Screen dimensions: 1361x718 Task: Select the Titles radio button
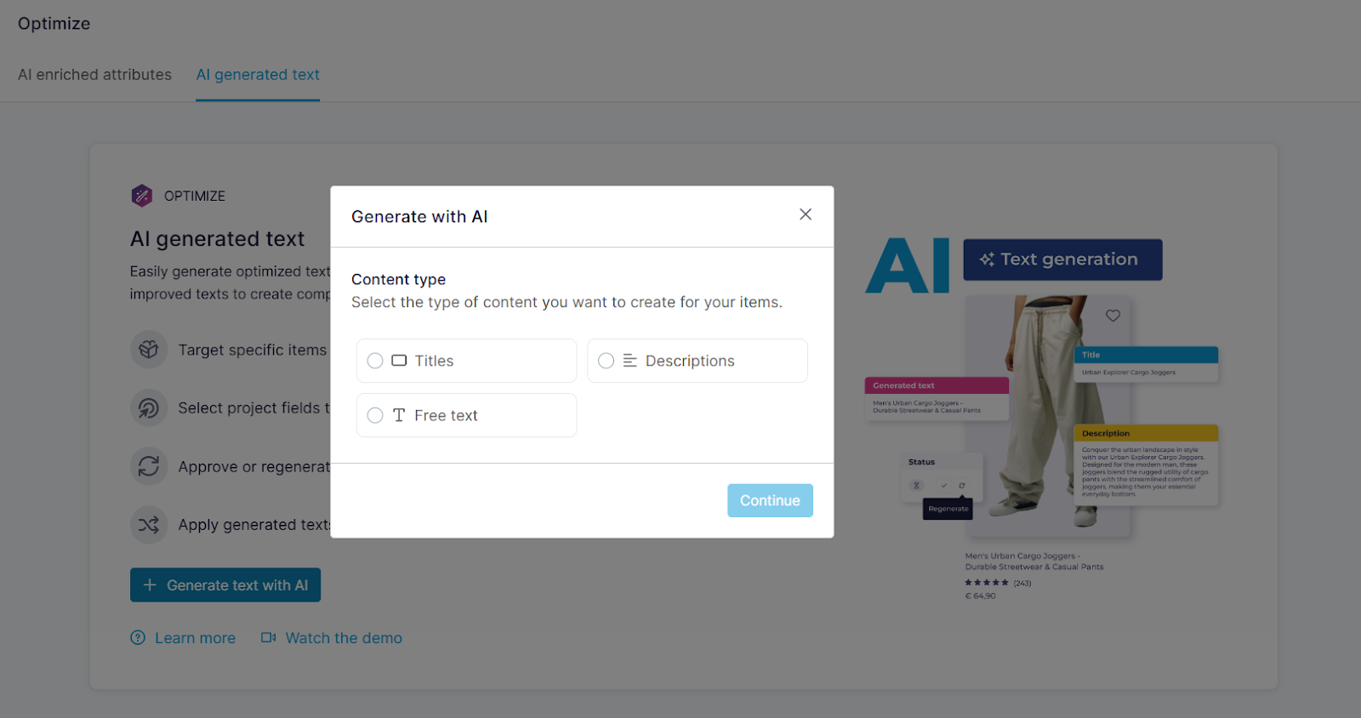375,361
